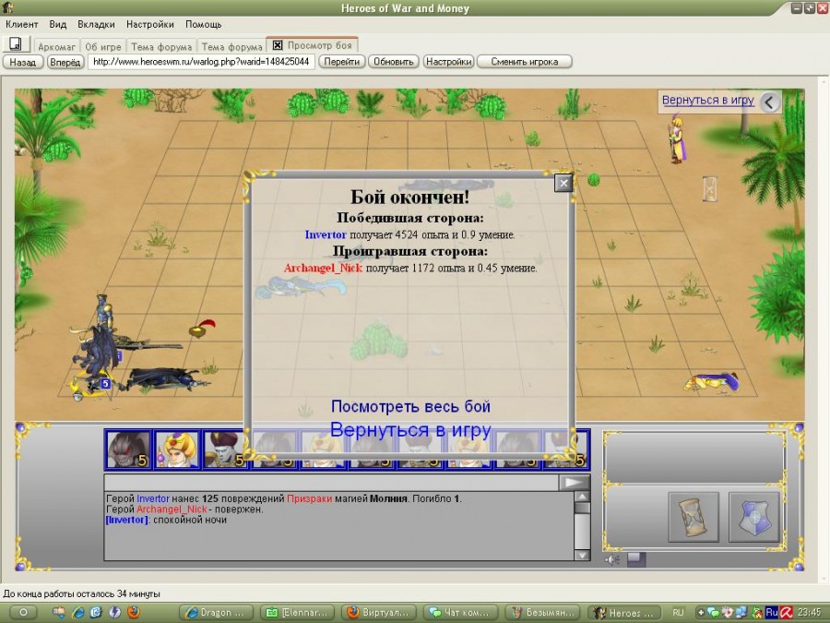The image size is (830, 623).
Task: Click the back arrow beside Вернуться в игру
Action: [x=770, y=102]
